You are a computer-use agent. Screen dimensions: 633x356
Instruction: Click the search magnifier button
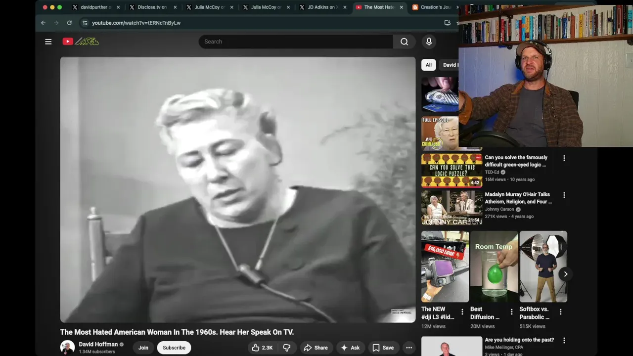(x=405, y=42)
